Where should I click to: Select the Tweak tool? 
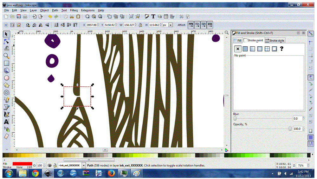click(x=6, y=49)
